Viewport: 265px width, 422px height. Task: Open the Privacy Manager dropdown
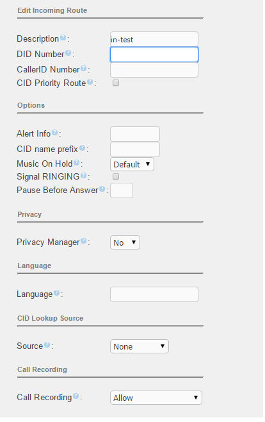[125, 242]
